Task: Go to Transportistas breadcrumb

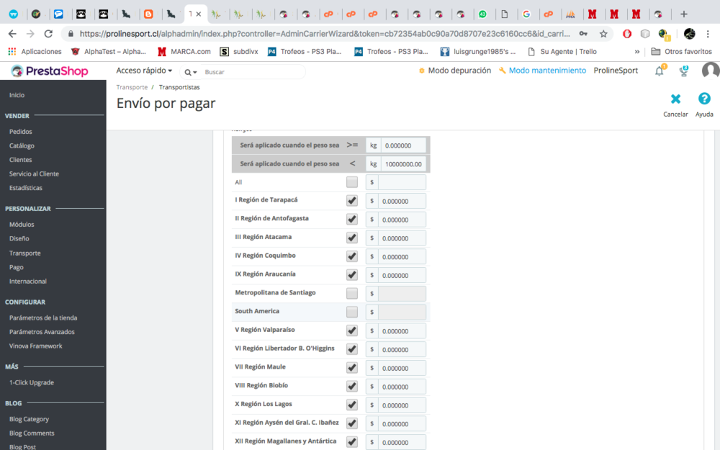Action: click(x=179, y=87)
